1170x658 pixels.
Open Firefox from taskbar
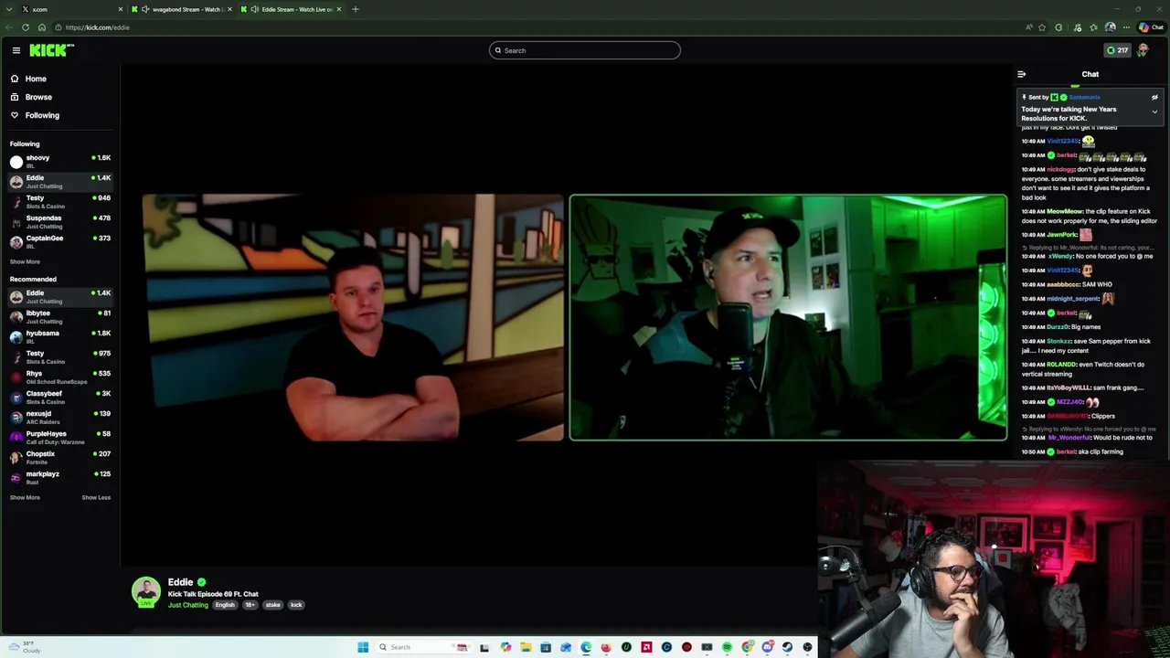[606, 647]
